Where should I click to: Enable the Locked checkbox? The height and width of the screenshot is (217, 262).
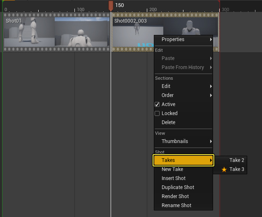(157, 113)
